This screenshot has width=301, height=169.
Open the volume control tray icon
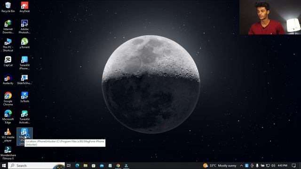[273, 166]
